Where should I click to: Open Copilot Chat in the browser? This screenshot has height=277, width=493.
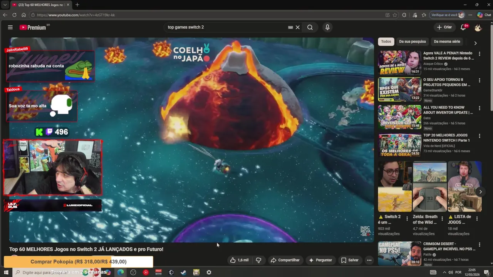pyautogui.click(x=484, y=15)
